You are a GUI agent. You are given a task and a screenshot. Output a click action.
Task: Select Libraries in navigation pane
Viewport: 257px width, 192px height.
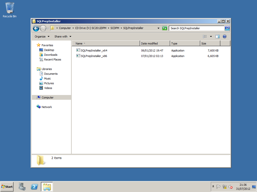[x=47, y=69]
